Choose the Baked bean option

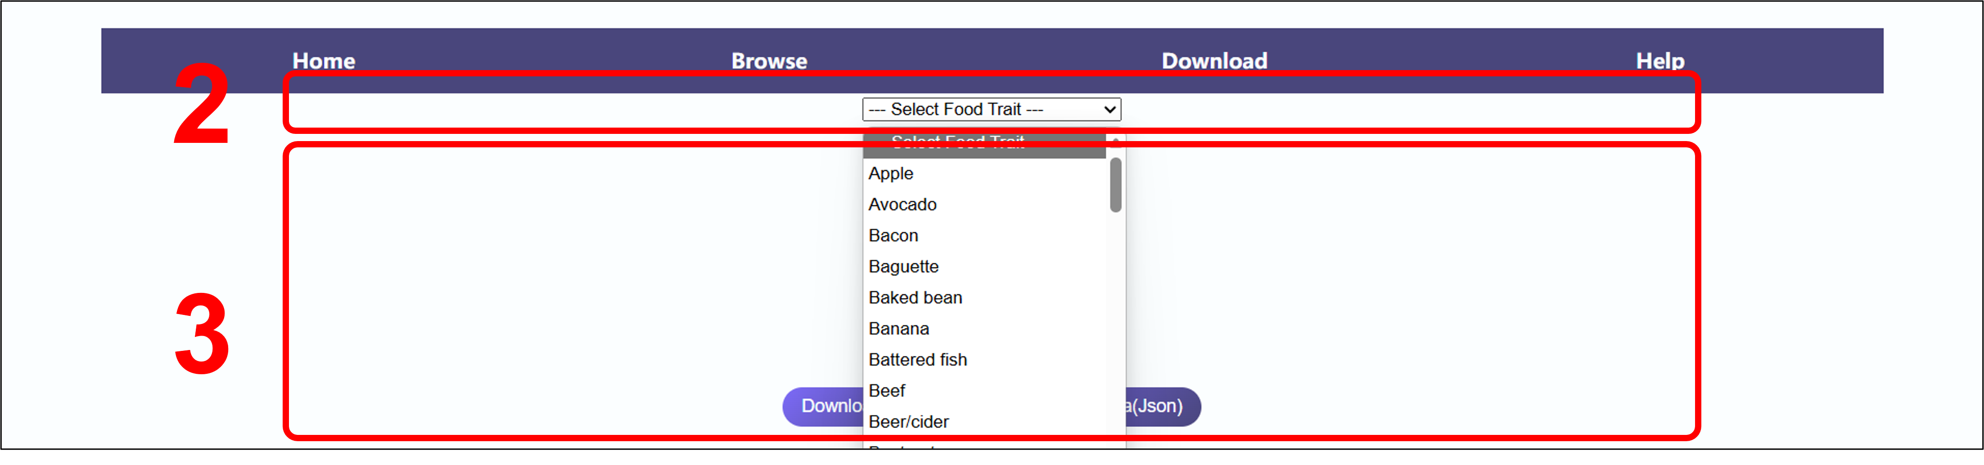915,297
